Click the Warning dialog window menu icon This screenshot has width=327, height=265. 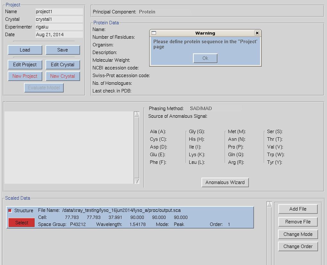tap(154, 33)
